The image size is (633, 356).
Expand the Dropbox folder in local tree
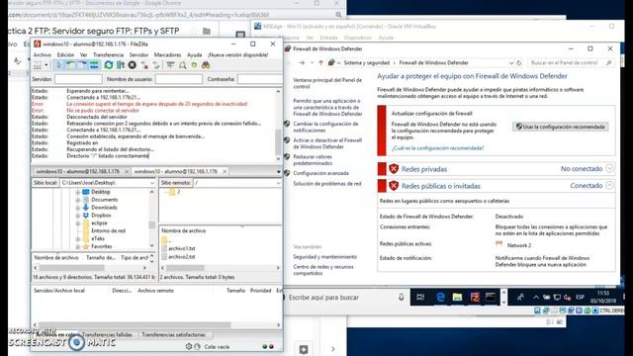coord(77,216)
